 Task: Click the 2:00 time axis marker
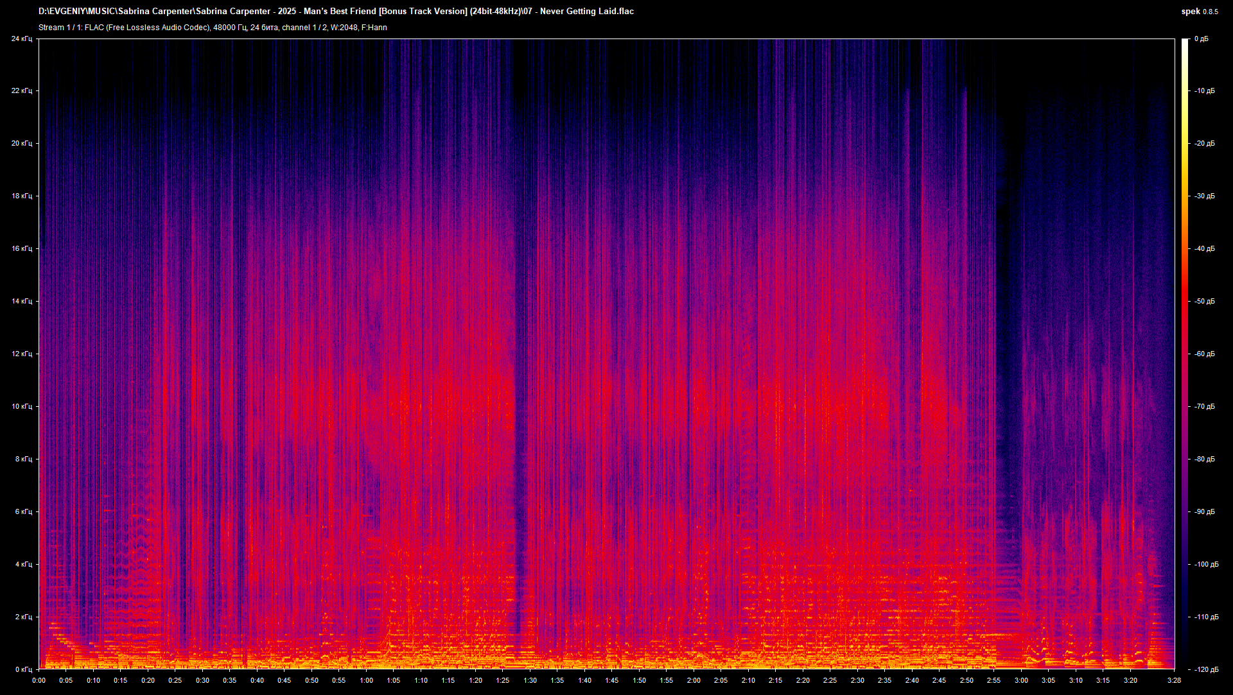(x=694, y=681)
